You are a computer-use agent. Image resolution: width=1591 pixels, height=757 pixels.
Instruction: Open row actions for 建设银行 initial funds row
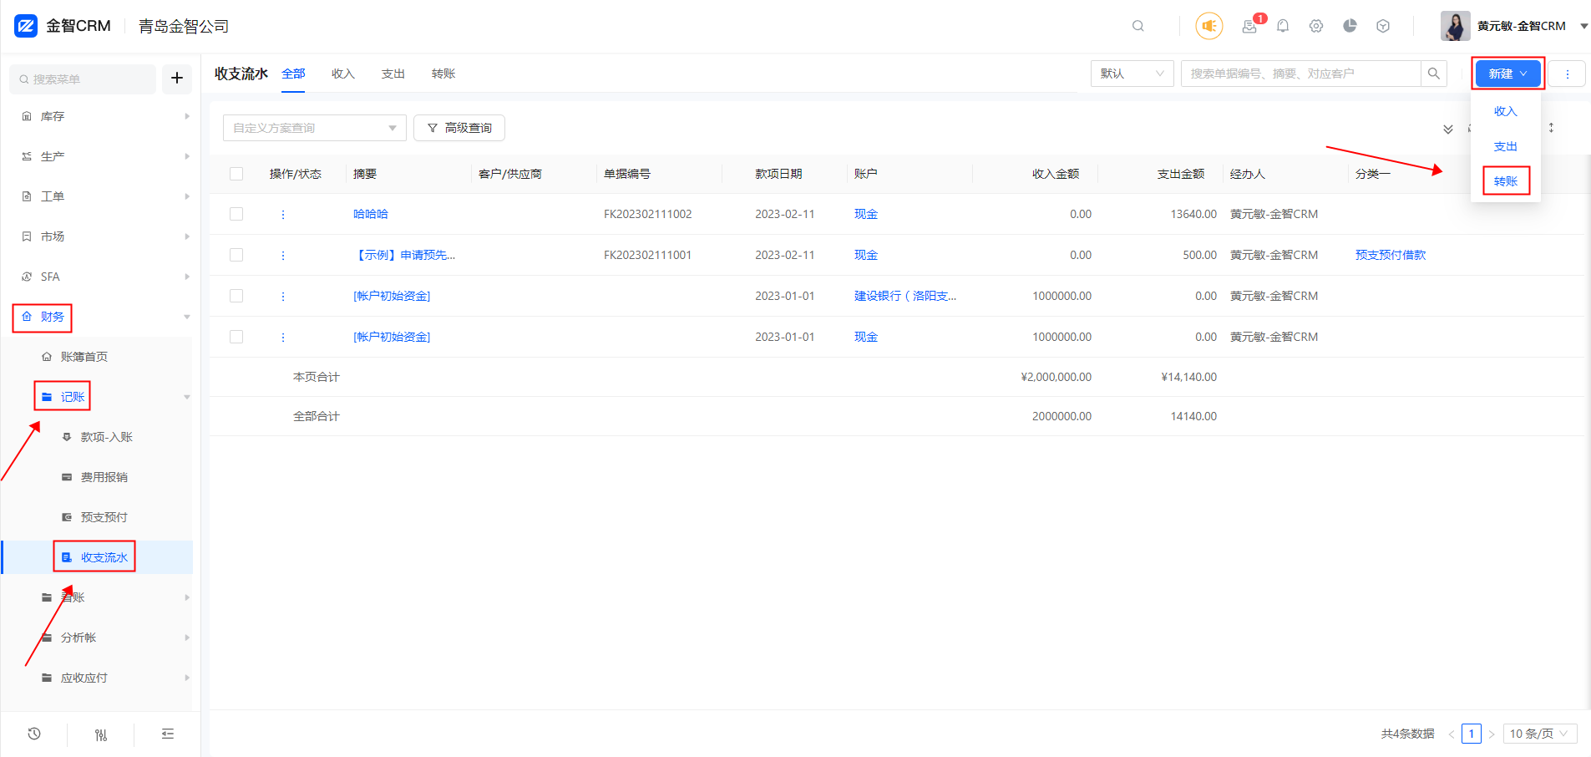tap(283, 297)
